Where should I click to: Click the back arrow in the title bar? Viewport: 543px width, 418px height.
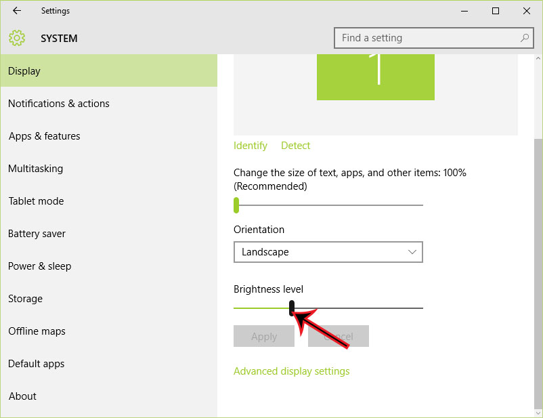16,11
